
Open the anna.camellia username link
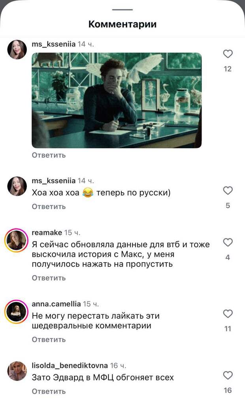pyautogui.click(x=56, y=304)
